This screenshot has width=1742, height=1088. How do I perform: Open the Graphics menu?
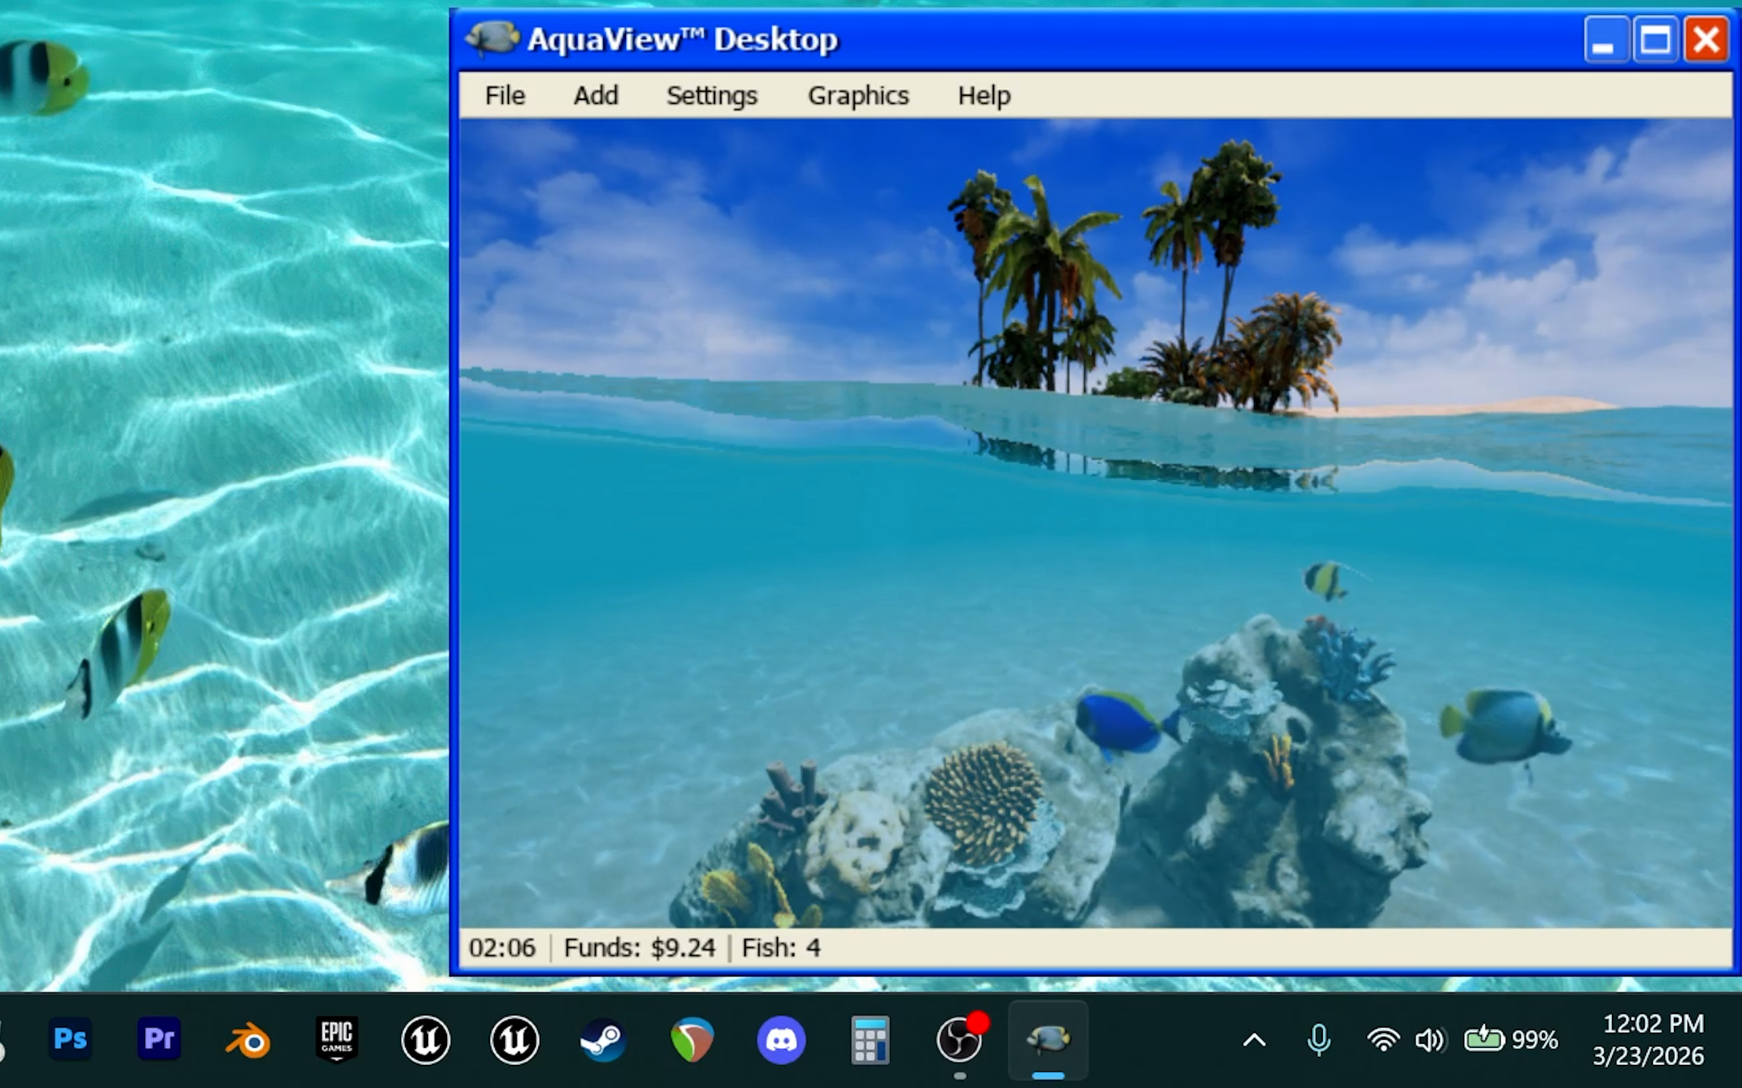pos(858,96)
